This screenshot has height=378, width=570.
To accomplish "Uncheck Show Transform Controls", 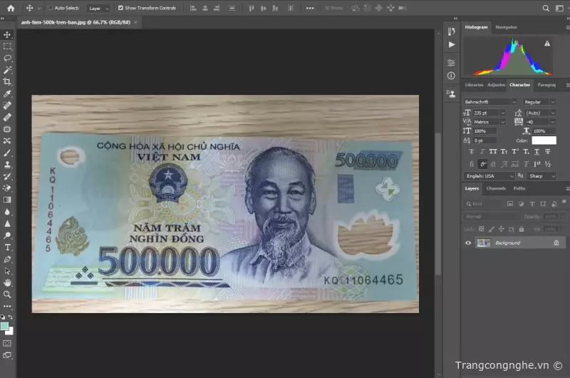I will tap(120, 8).
